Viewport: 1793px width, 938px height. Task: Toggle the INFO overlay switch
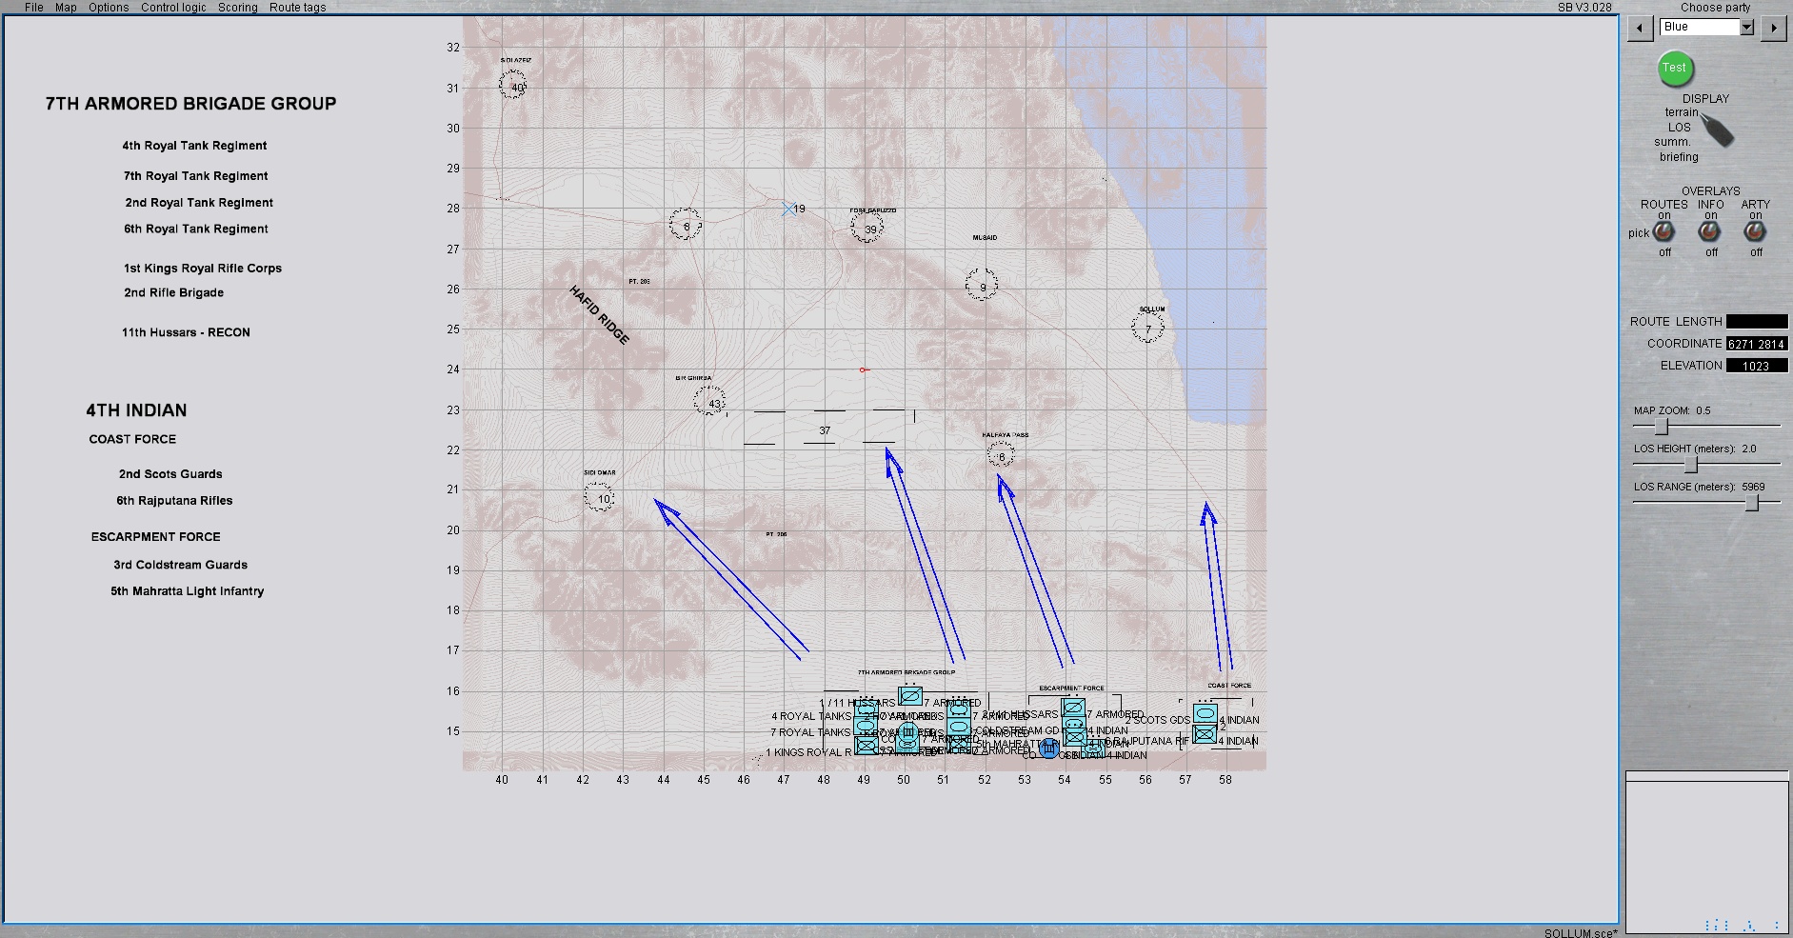pos(1710,232)
